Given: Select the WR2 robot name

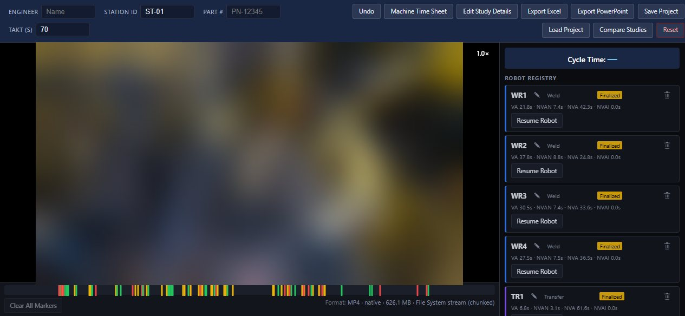Looking at the screenshot, I should [519, 146].
